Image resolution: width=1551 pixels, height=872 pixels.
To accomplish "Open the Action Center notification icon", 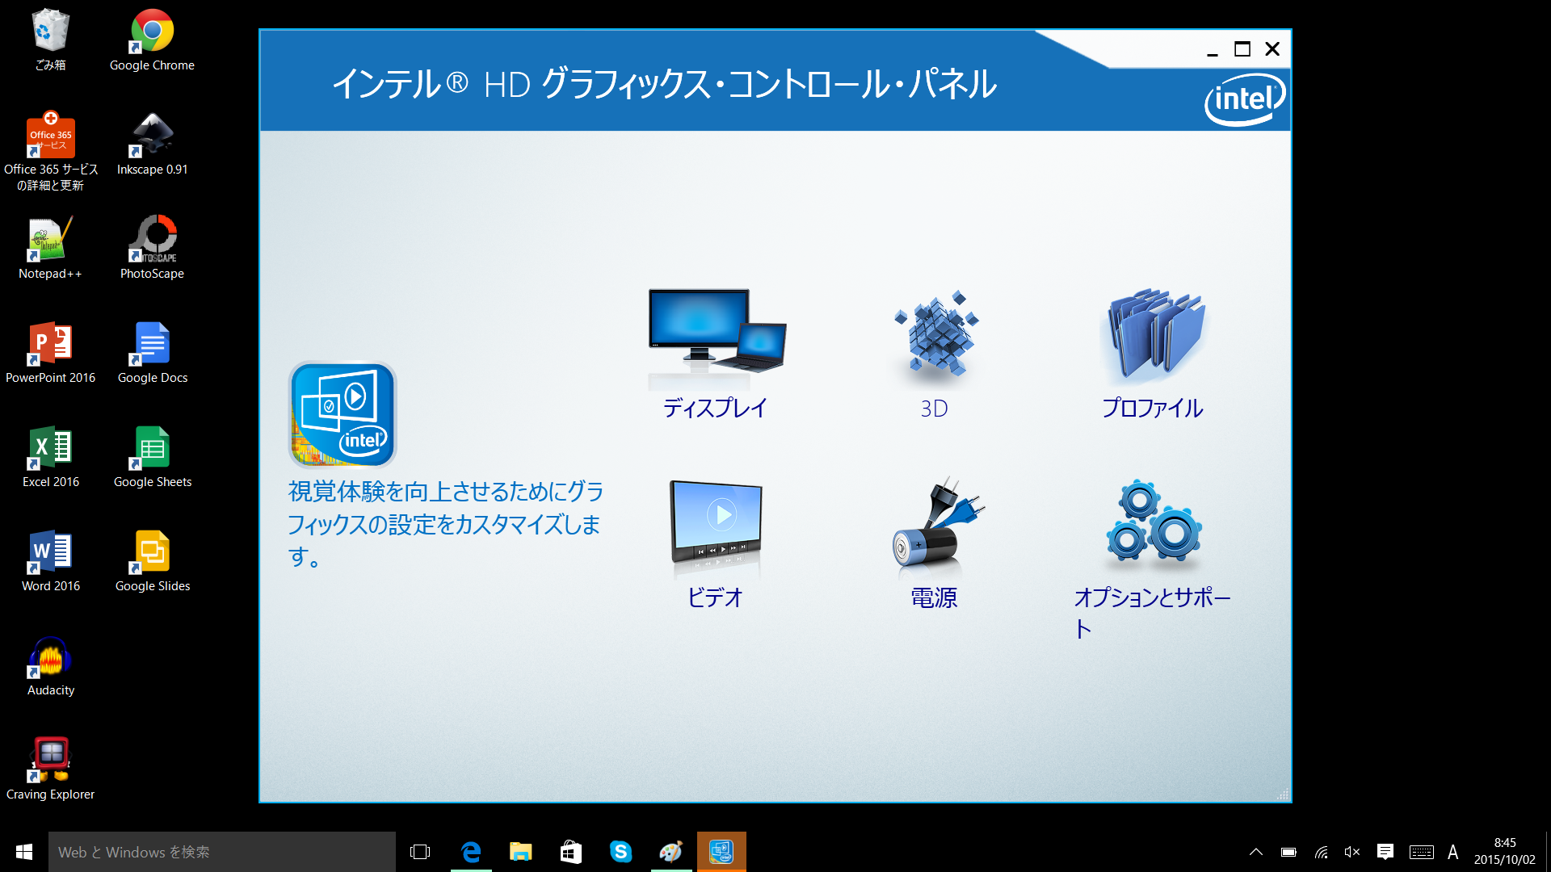I will [1385, 852].
